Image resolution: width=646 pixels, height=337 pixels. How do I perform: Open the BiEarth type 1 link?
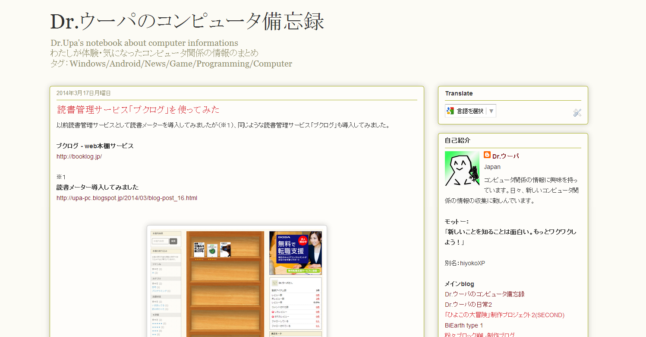click(x=464, y=325)
